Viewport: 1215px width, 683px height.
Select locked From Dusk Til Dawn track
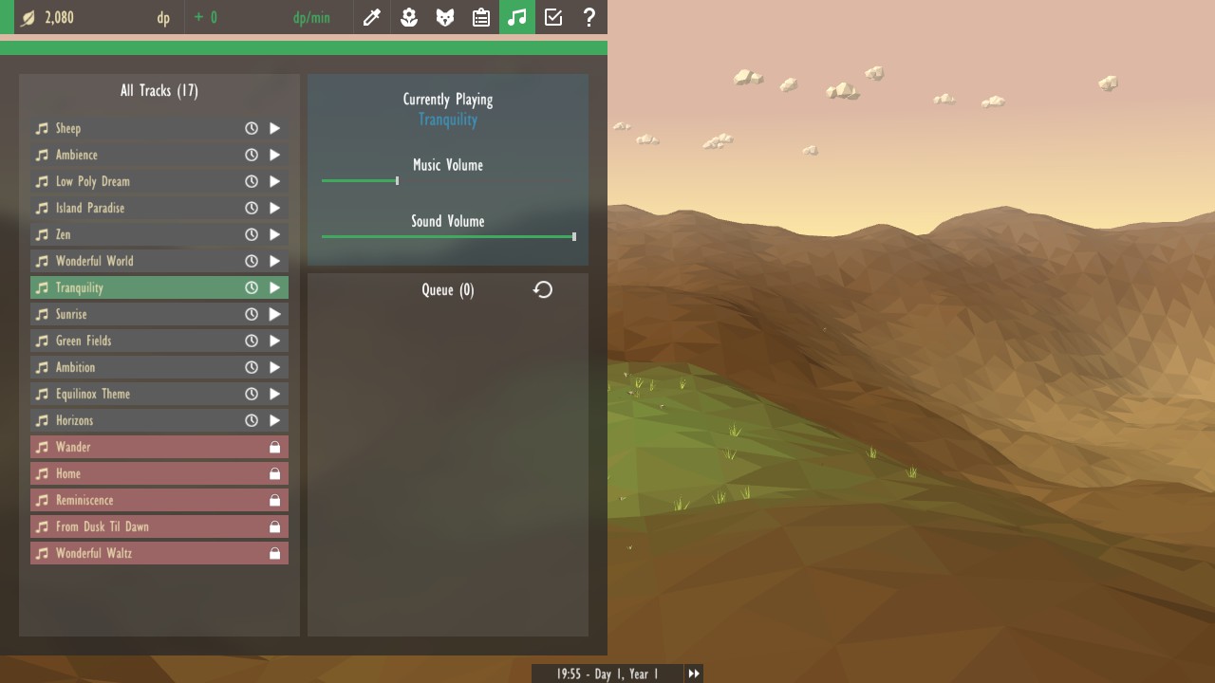(159, 526)
